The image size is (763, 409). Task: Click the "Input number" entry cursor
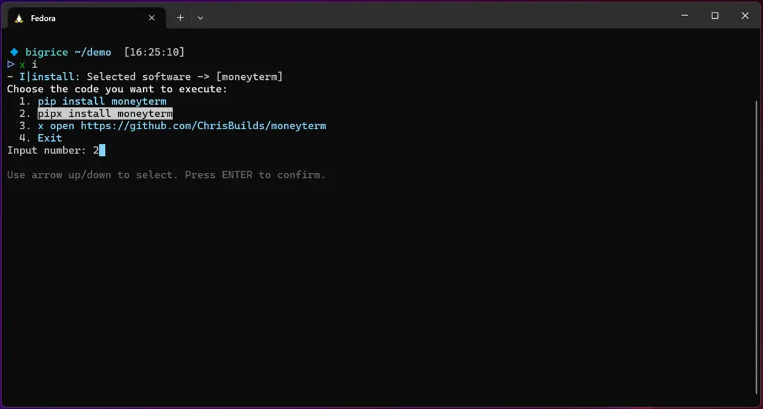tap(101, 150)
